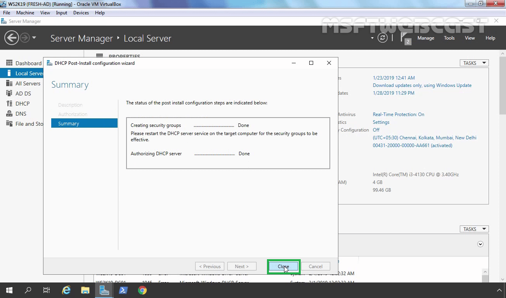Click Close to finish the DHCP wizard
The image size is (506, 298).
tap(283, 266)
